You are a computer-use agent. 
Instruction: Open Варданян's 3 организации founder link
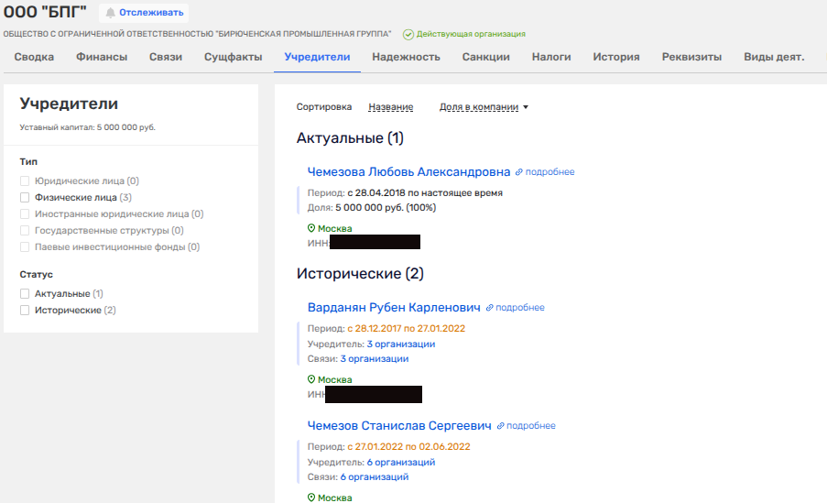pos(400,344)
